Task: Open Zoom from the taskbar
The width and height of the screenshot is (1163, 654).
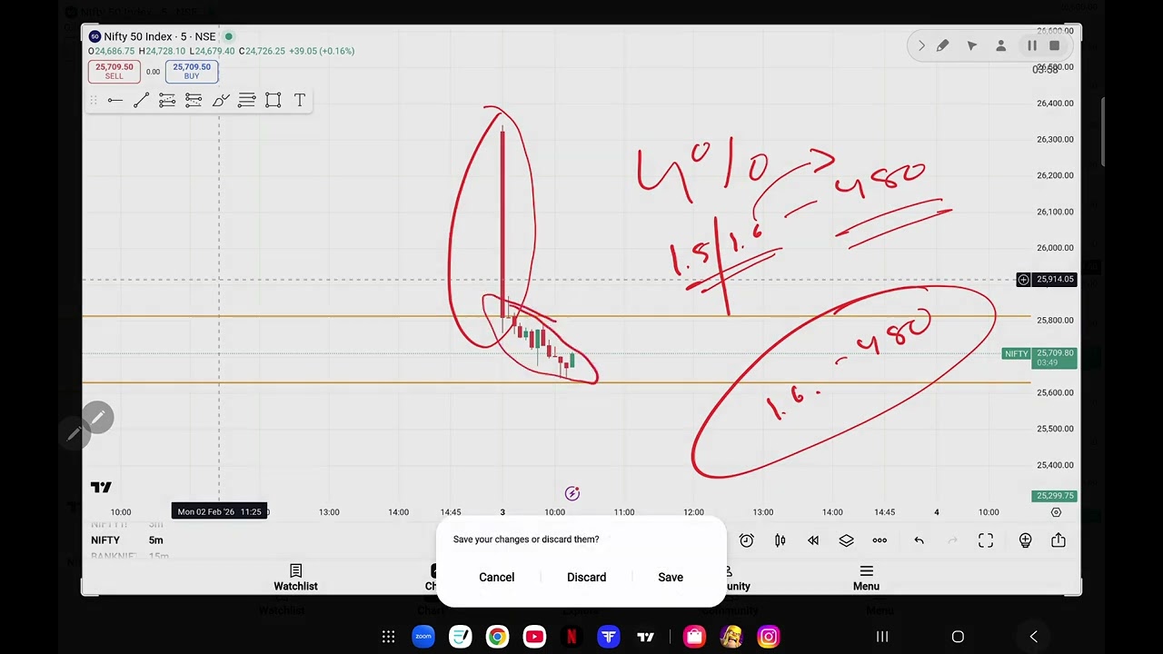Action: click(423, 637)
